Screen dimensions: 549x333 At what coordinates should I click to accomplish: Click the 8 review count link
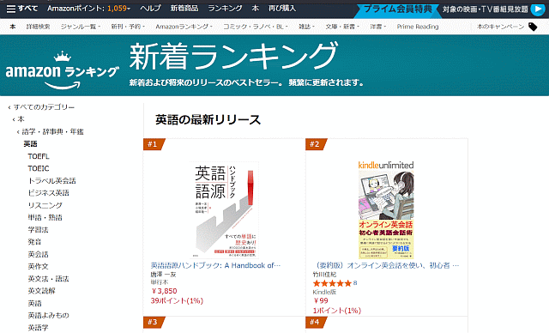coord(355,283)
